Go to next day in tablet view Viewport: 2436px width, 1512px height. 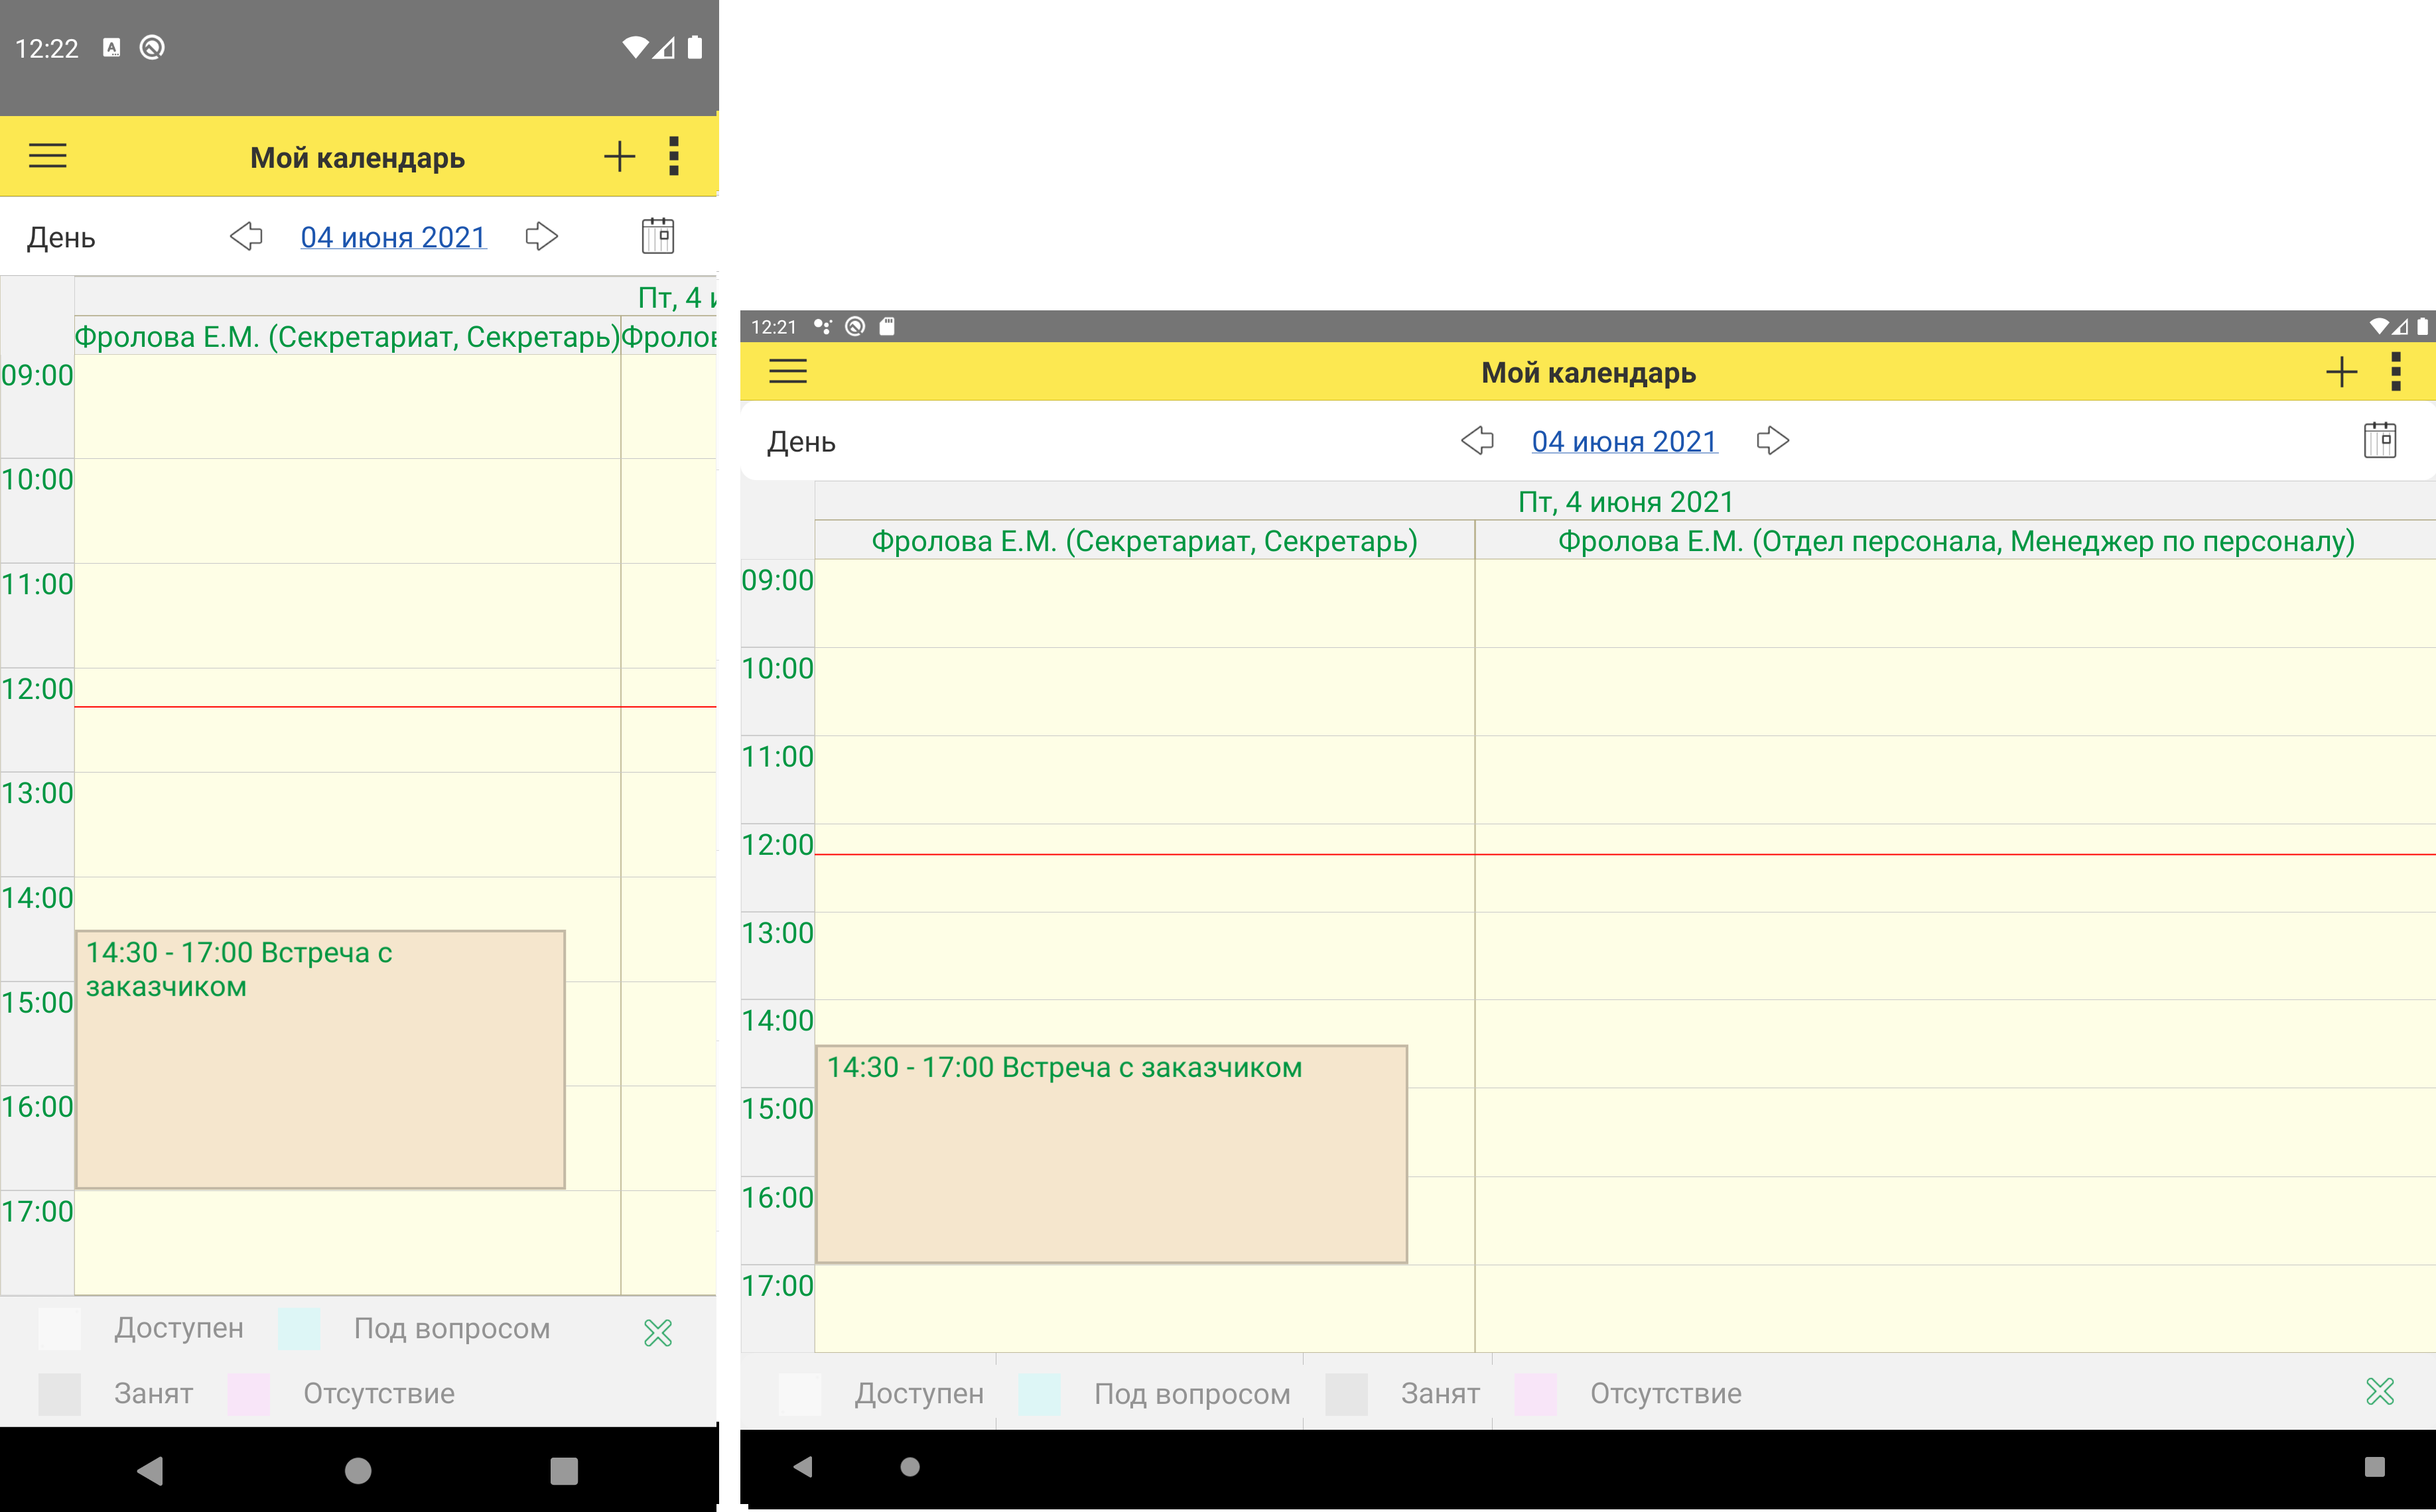pyautogui.click(x=1772, y=441)
